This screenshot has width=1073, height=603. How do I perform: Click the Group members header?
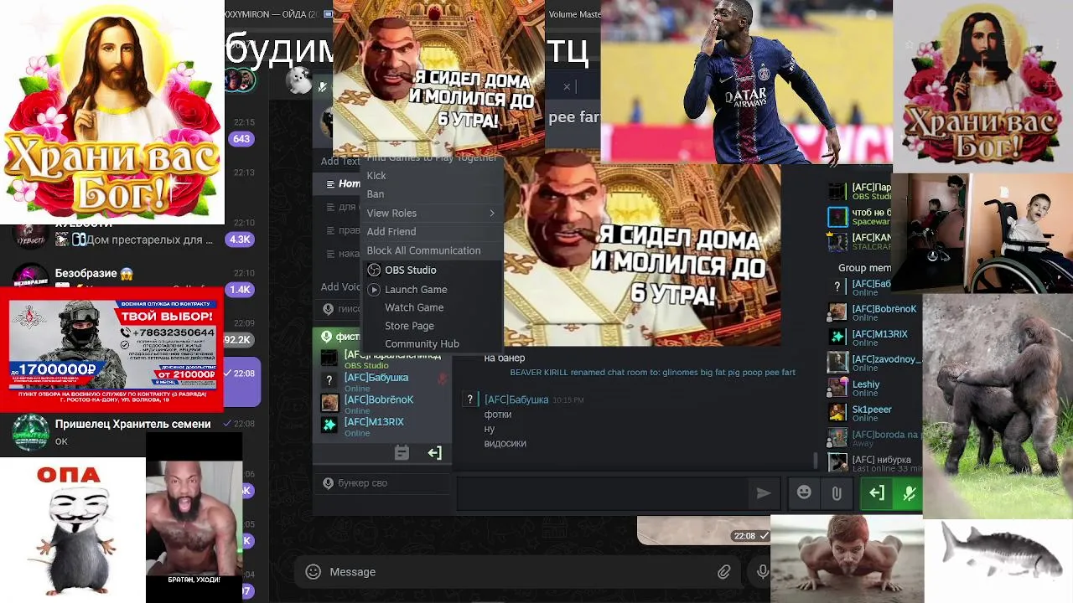[864, 268]
